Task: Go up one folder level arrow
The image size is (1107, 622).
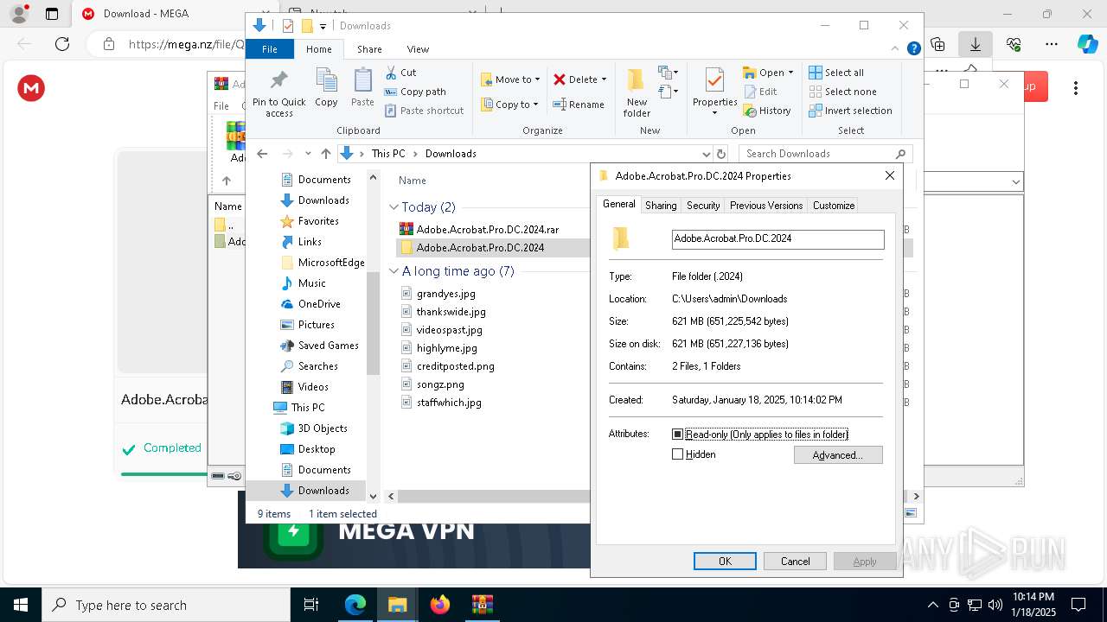Action: point(325,154)
